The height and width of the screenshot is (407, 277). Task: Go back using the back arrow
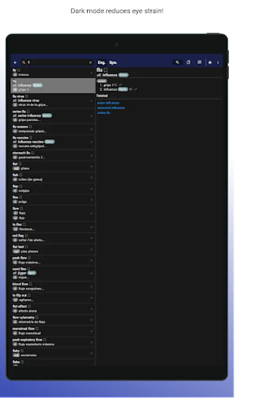pyautogui.click(x=15, y=62)
